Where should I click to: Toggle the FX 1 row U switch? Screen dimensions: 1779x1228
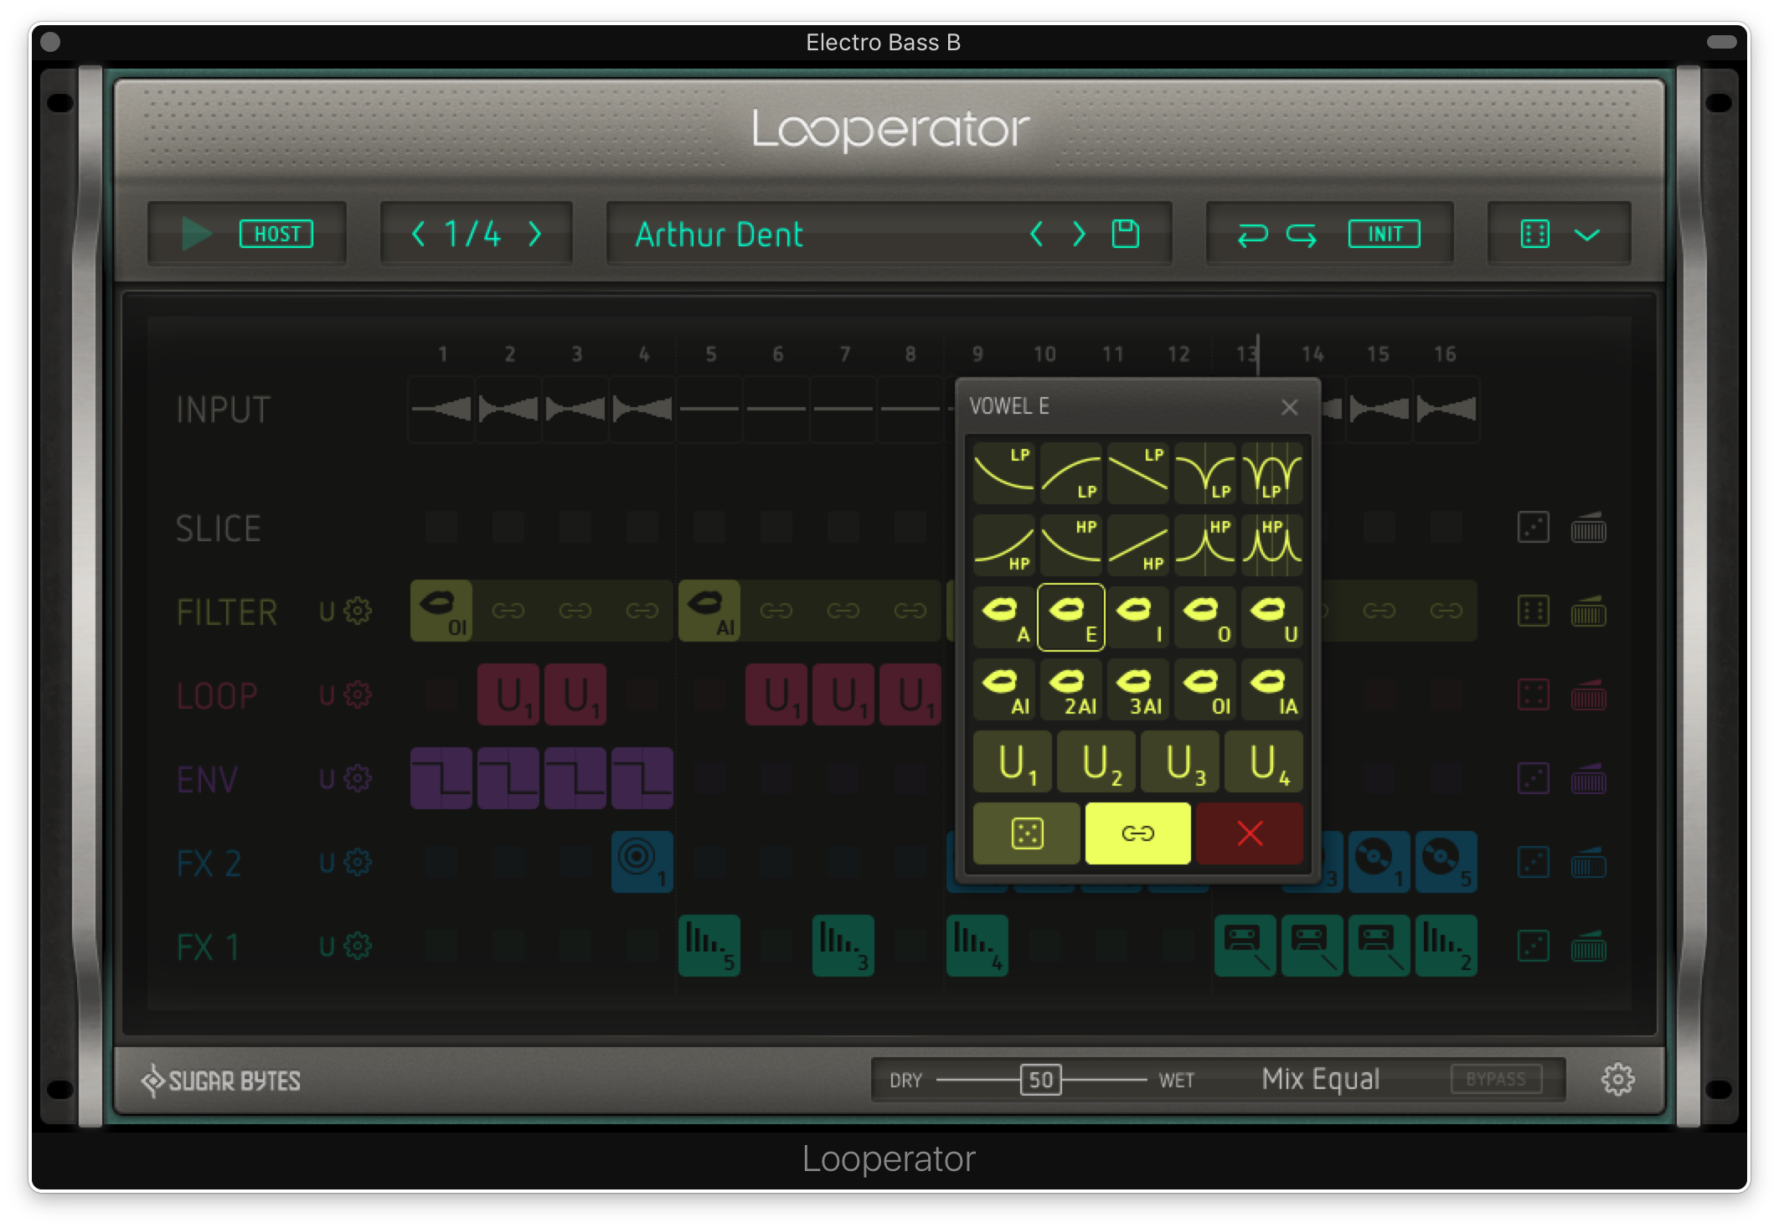coord(327,947)
